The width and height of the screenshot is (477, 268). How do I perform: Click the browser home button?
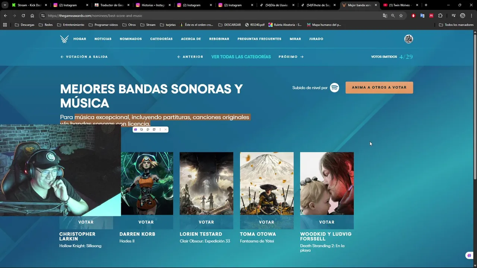point(32,16)
